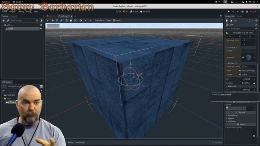Switch to the 2D workspace
Screen dimensions: 260x146
[118, 11]
